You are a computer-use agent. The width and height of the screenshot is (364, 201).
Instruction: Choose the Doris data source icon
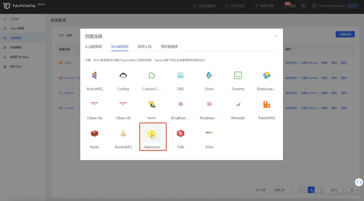[x=209, y=75]
